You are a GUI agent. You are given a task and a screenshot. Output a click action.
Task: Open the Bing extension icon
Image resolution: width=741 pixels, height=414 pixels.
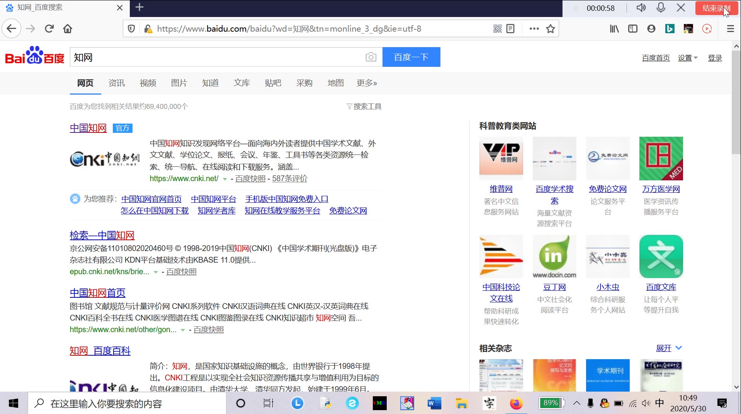pos(670,29)
